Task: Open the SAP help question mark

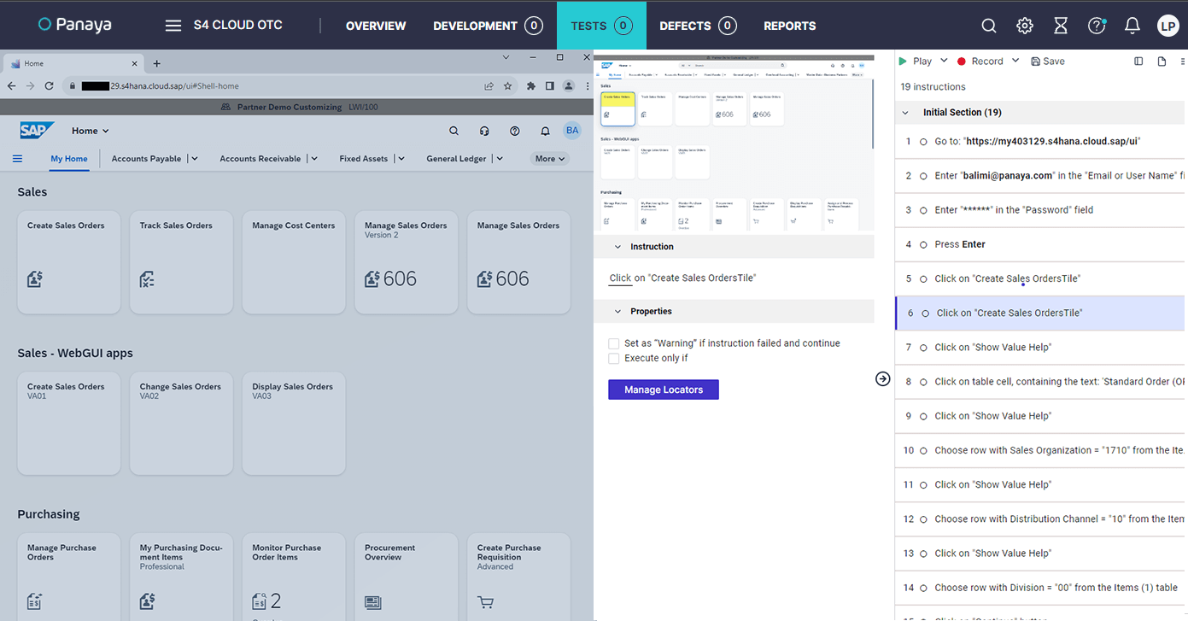Action: pos(515,131)
